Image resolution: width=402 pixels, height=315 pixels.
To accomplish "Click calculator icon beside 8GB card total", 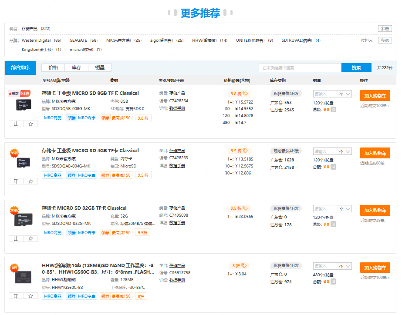I will coord(333,110).
